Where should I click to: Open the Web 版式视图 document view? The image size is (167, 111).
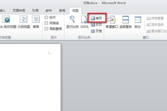tap(8, 22)
